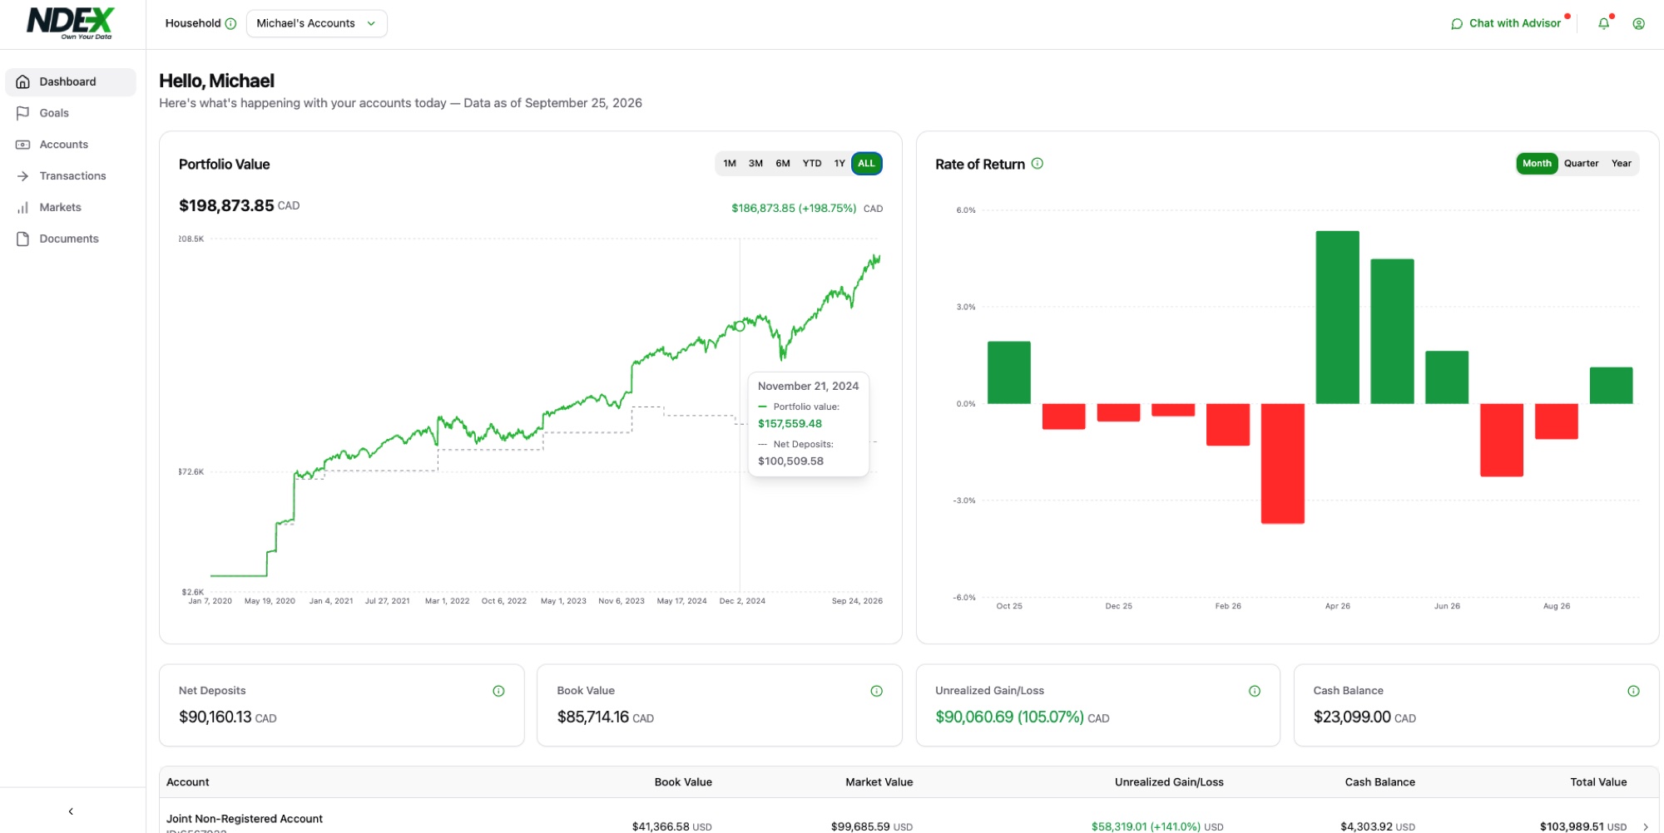Click the NDEX logo
1664x833 pixels.
[71, 23]
